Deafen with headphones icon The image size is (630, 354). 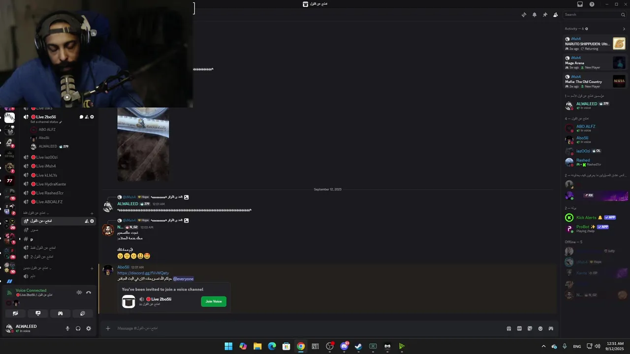(78, 328)
